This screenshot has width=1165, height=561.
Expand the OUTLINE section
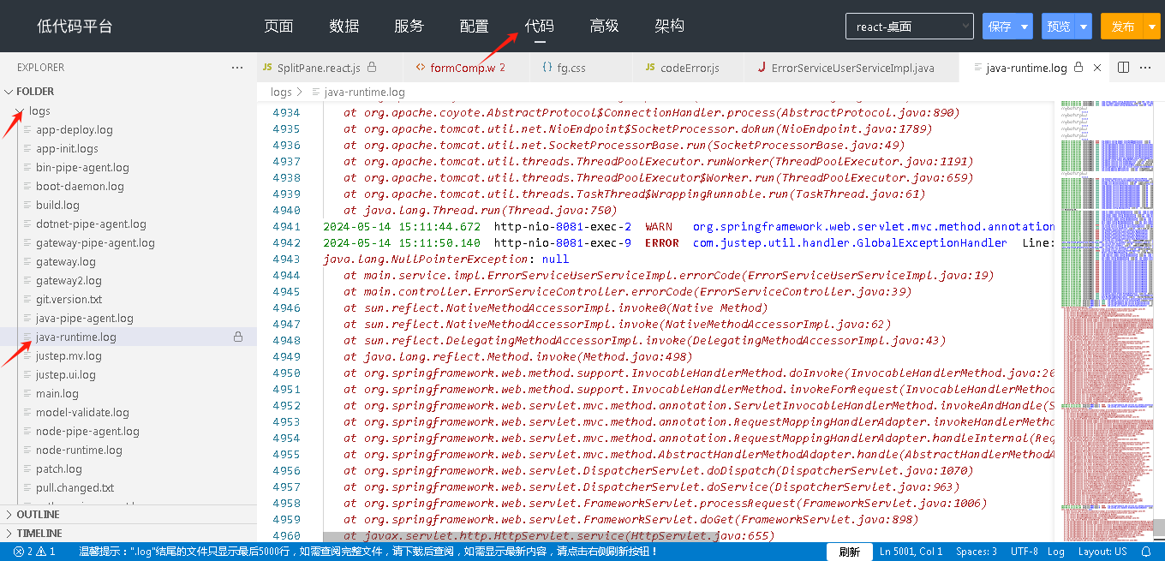pos(38,515)
